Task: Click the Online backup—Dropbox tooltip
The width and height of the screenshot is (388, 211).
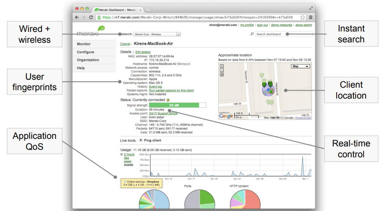Action: tap(142, 183)
